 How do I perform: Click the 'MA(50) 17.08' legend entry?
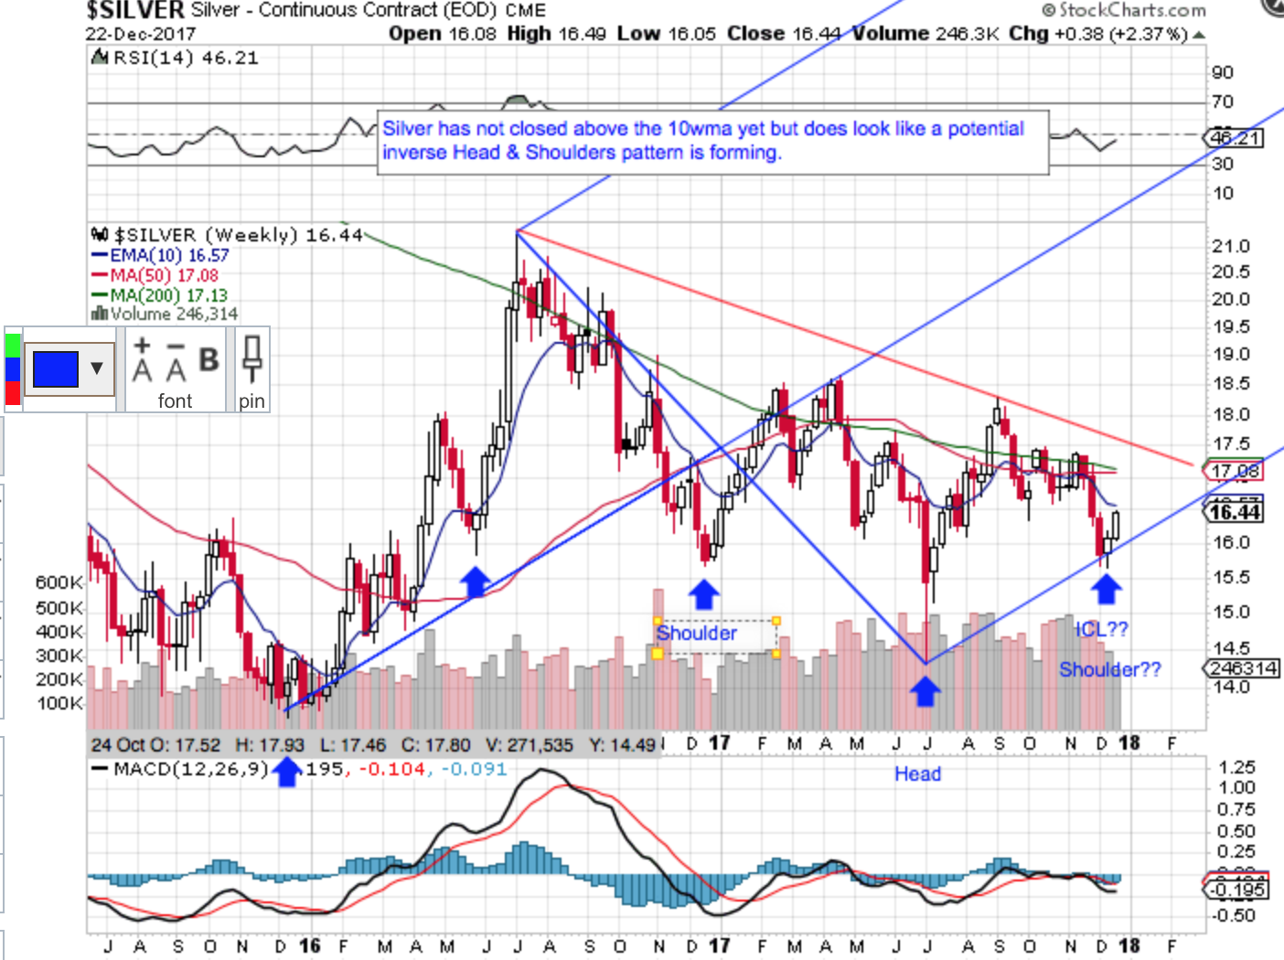tap(165, 275)
